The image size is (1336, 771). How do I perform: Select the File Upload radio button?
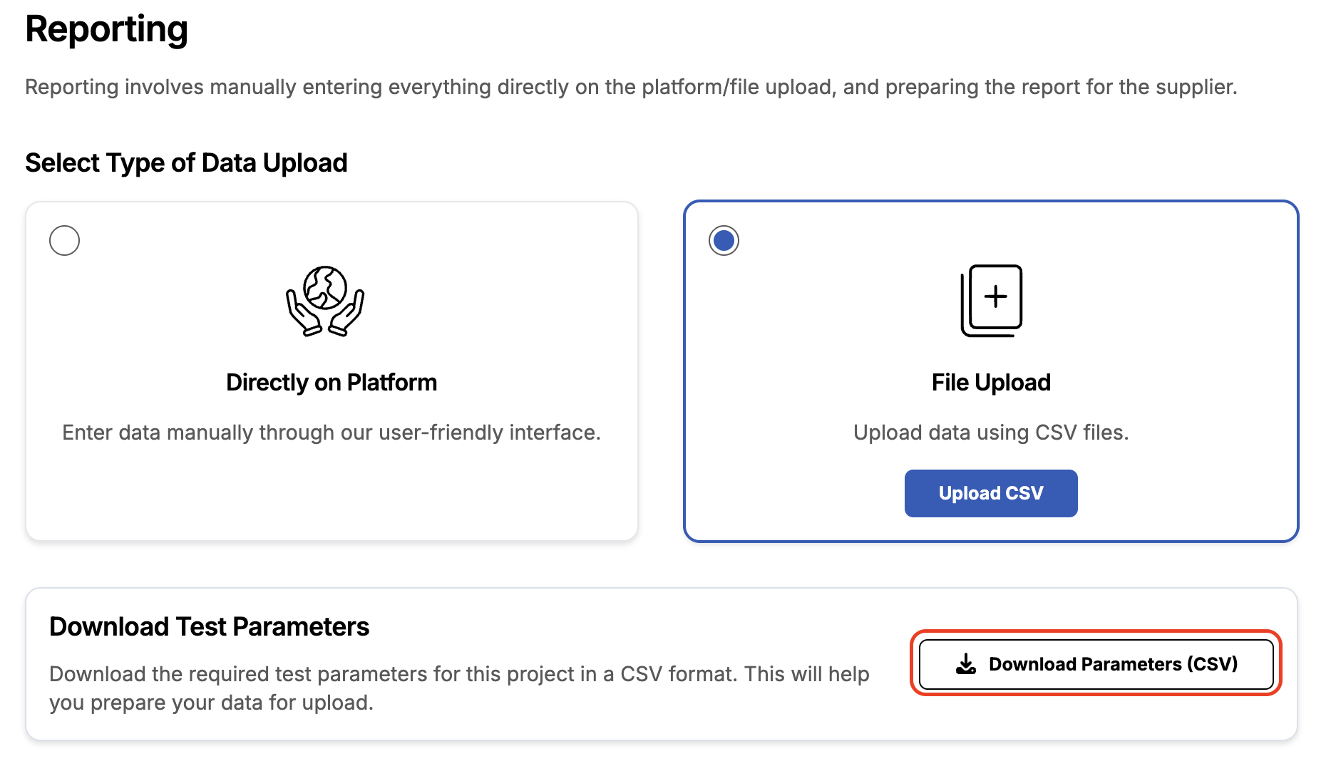click(724, 240)
